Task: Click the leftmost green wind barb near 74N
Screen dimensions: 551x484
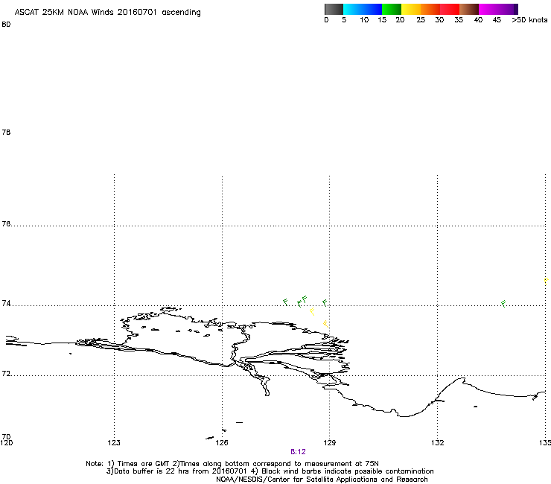Action: [286, 302]
